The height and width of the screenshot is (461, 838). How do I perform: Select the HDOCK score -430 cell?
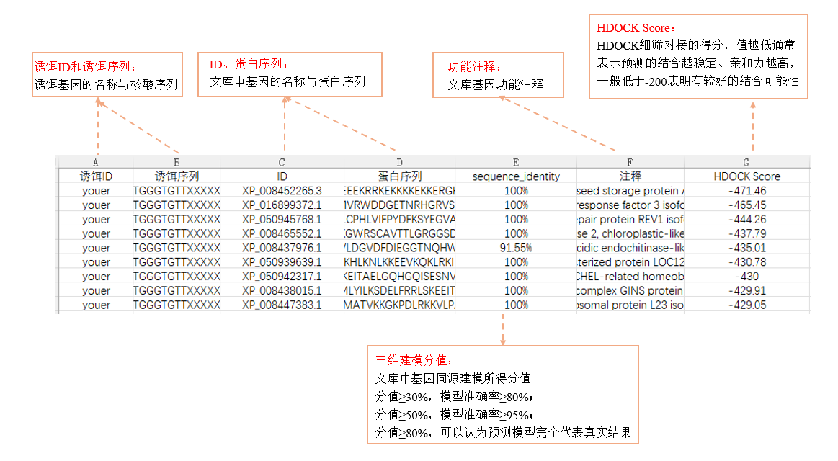click(x=746, y=277)
